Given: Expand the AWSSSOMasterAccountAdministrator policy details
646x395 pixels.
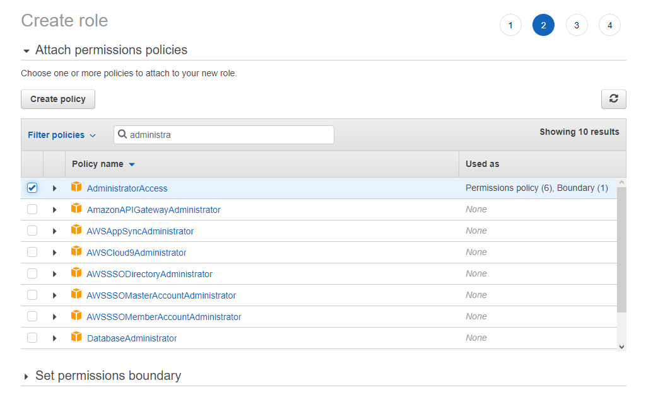Looking at the screenshot, I should pos(54,295).
